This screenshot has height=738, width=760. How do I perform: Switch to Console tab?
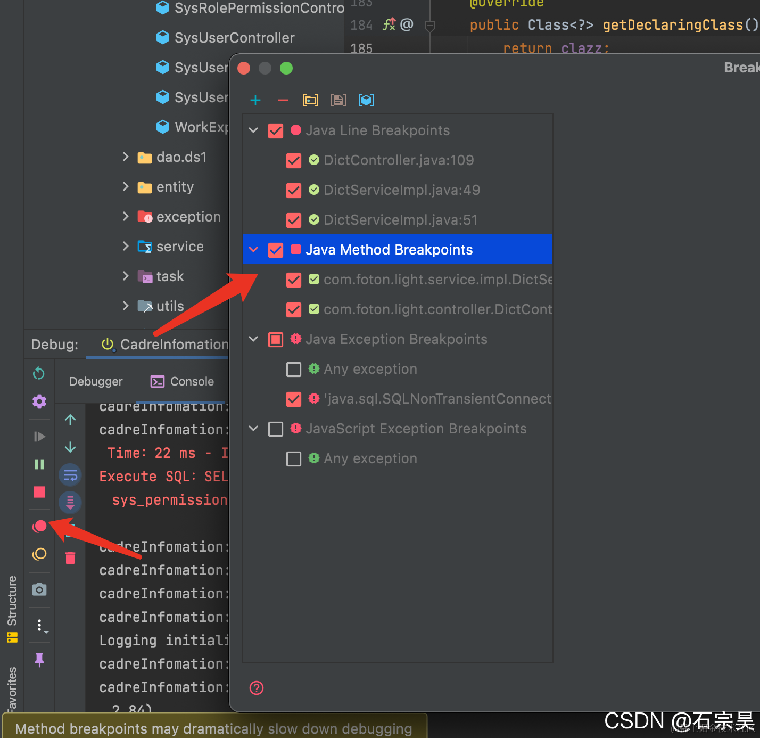182,381
